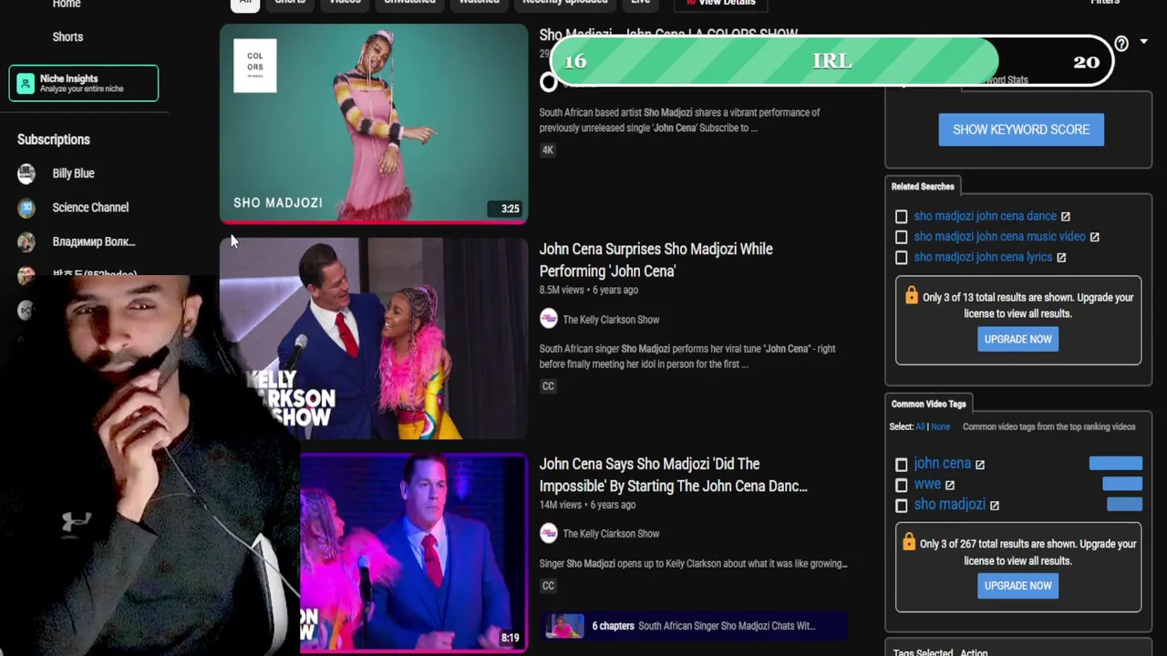Image resolution: width=1167 pixels, height=656 pixels.
Task: Click Subscriptions heading in sidebar
Action: pyautogui.click(x=54, y=140)
